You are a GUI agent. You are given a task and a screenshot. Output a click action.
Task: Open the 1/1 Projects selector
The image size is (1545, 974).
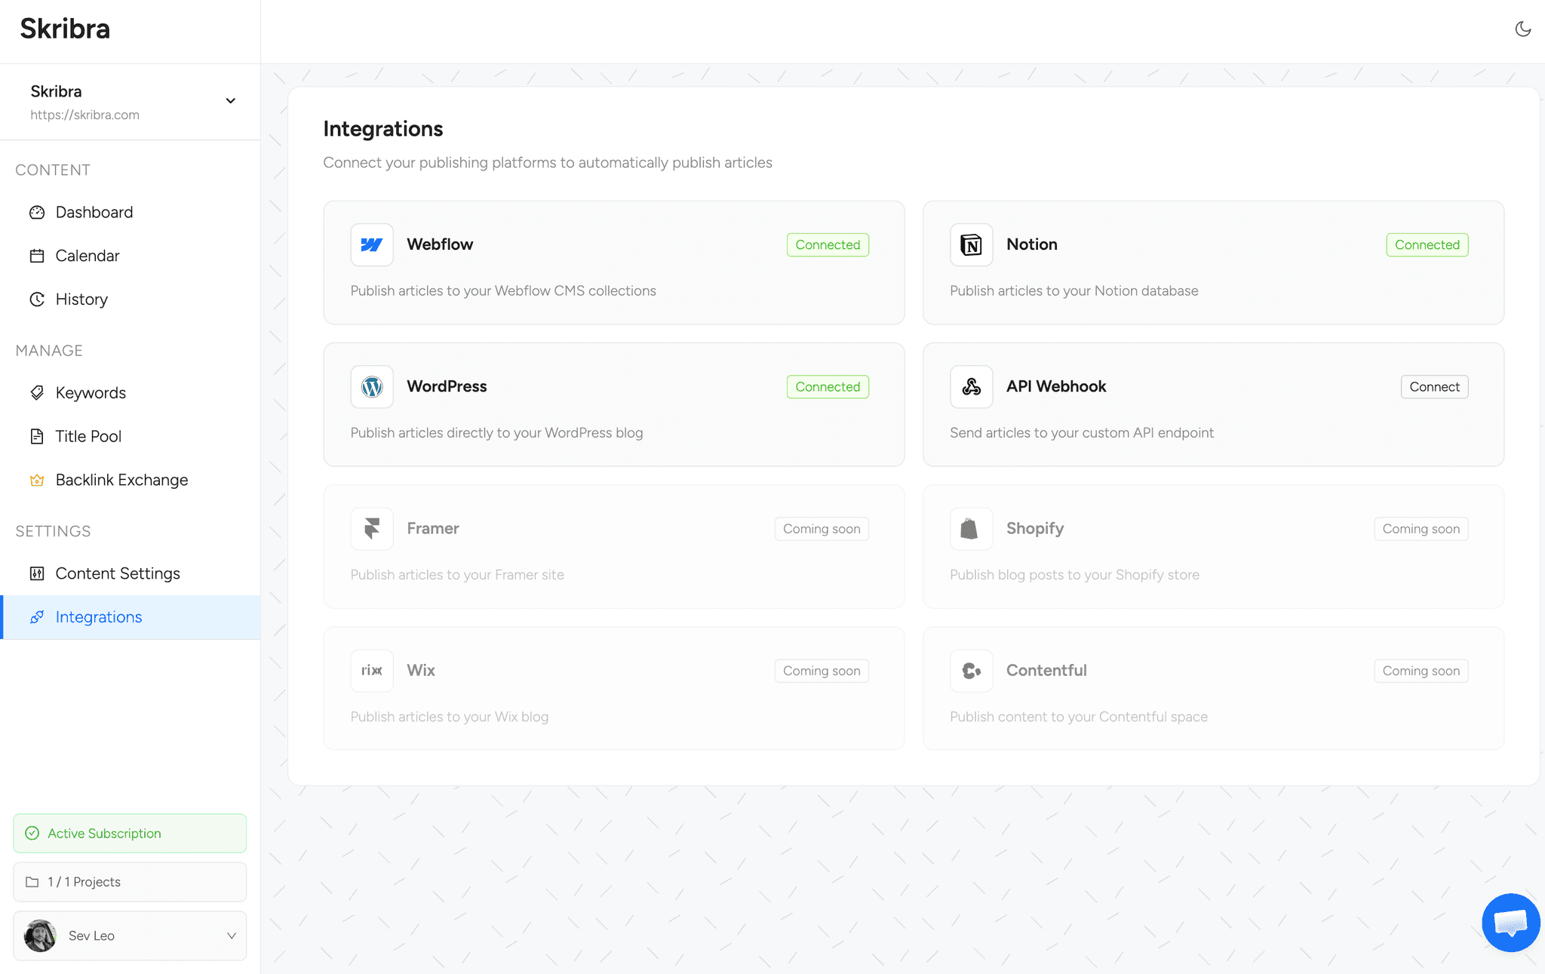coord(129,881)
